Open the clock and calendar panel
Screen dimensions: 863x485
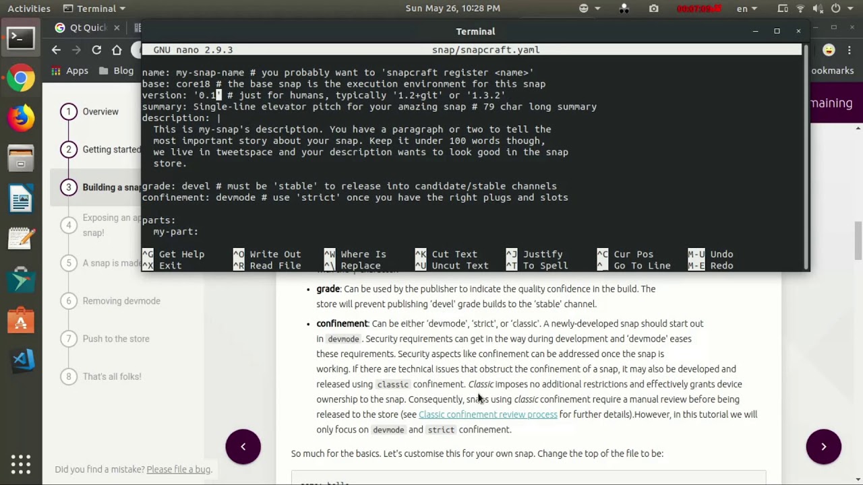pos(453,8)
